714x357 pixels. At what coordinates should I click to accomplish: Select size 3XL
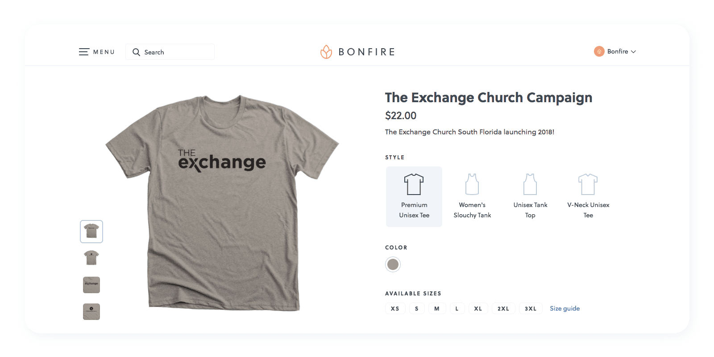click(x=531, y=308)
